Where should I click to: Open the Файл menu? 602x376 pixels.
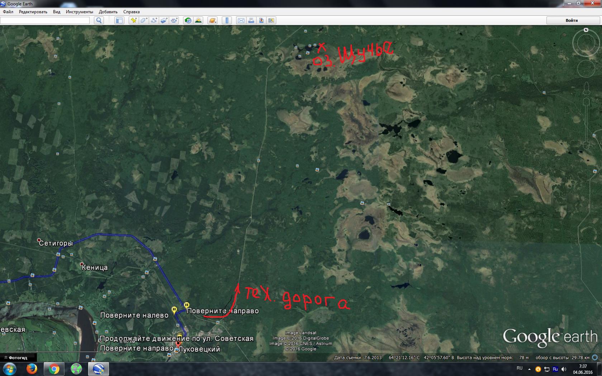click(8, 12)
